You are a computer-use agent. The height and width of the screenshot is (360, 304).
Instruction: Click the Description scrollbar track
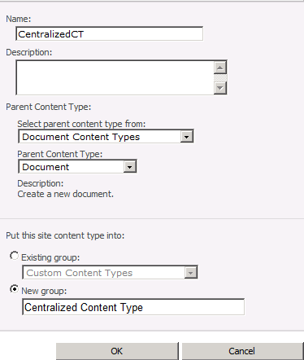point(220,77)
